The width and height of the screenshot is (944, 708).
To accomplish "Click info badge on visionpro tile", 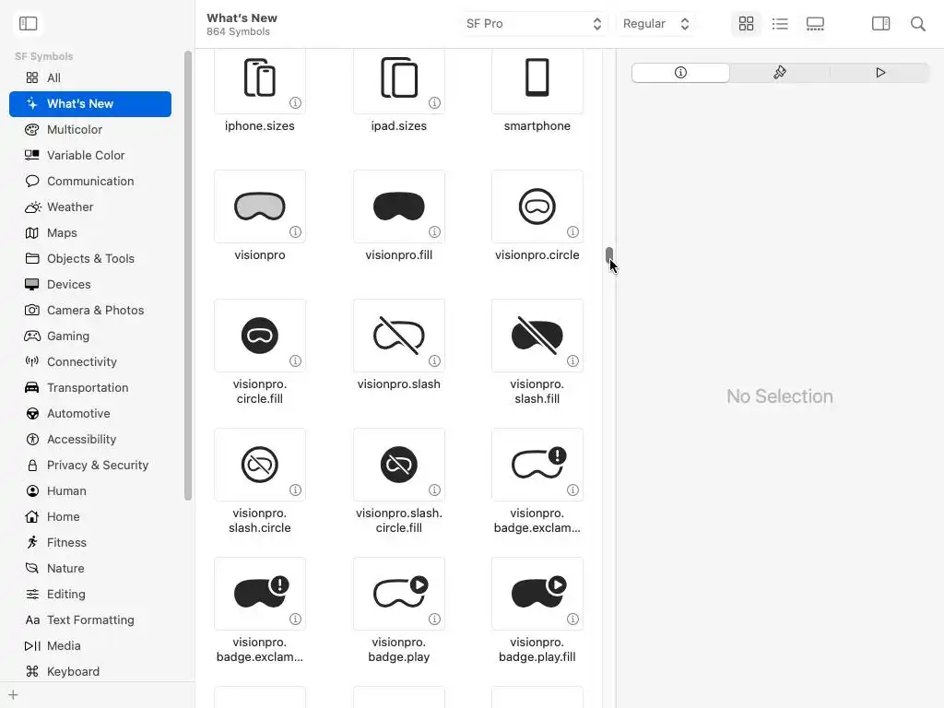I will coord(295,231).
